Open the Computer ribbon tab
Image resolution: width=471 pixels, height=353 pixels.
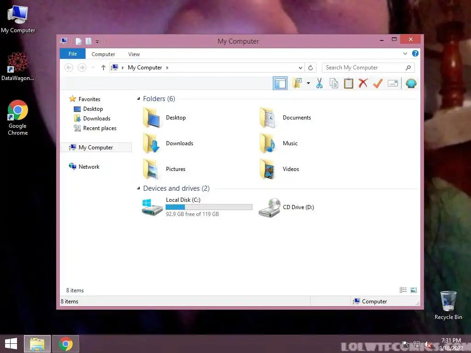click(103, 54)
